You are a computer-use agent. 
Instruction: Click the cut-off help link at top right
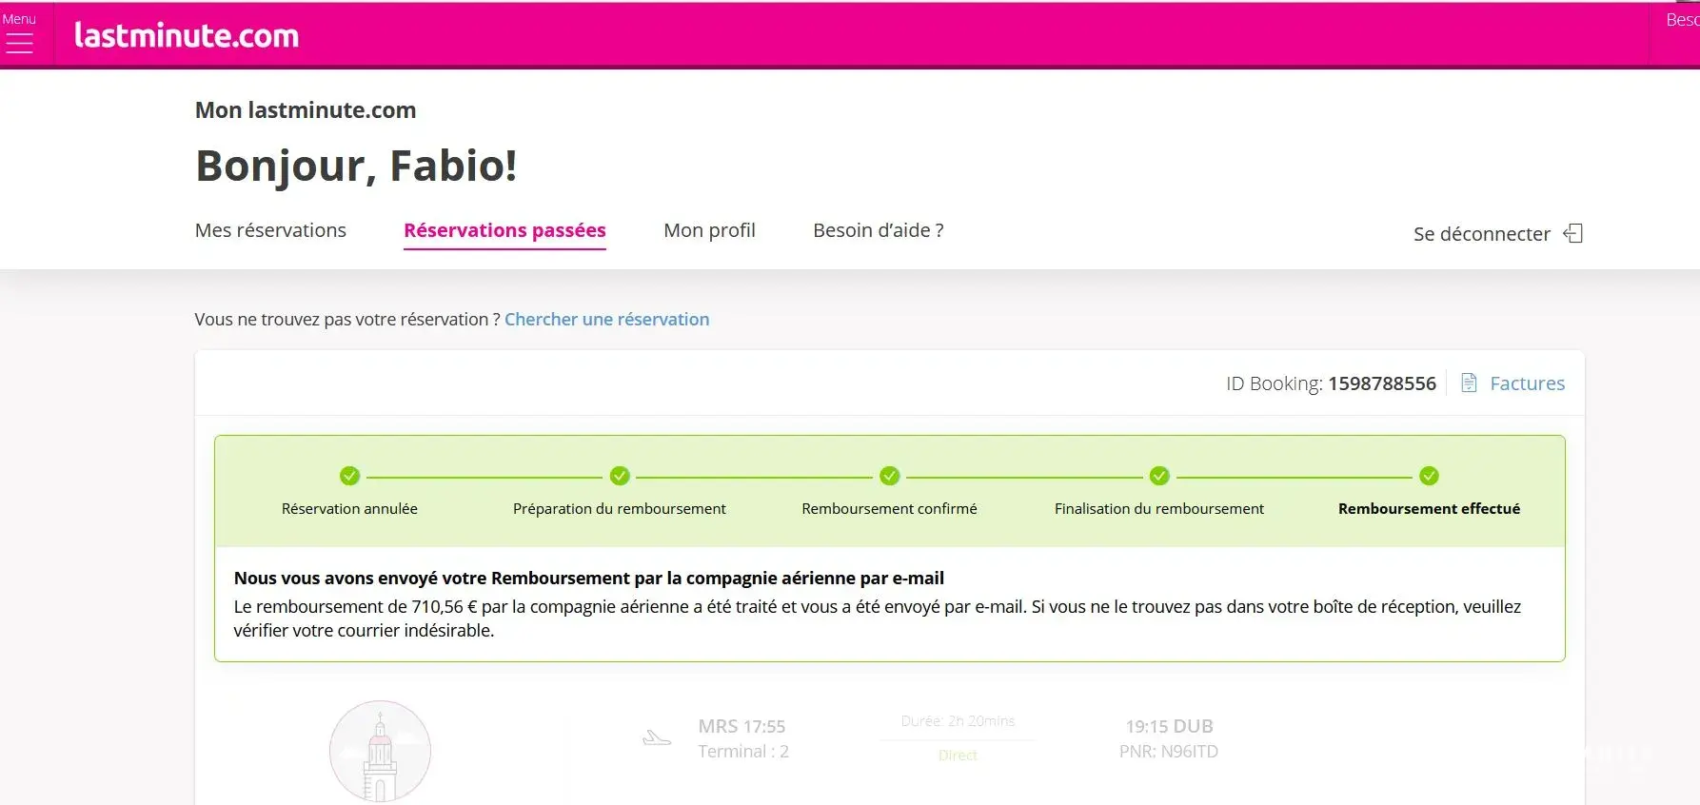pos(1682,20)
